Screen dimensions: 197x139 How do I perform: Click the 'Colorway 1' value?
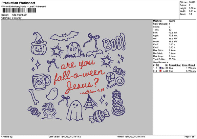click(x=17, y=18)
